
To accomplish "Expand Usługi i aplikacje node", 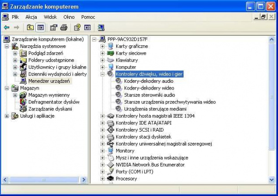I will (7, 116).
